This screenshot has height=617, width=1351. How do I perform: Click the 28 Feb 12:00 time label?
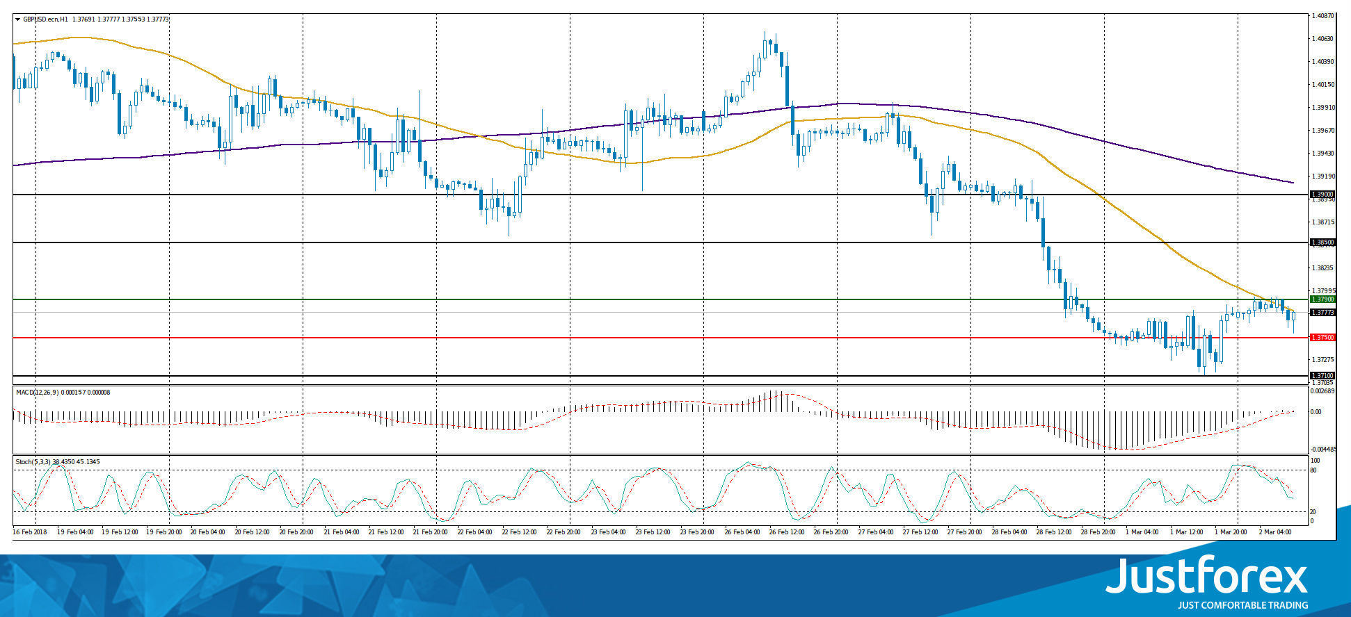(x=1055, y=532)
